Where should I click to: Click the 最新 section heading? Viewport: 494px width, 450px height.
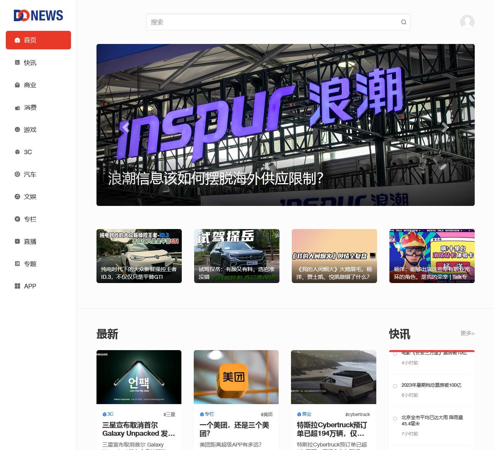click(x=107, y=334)
